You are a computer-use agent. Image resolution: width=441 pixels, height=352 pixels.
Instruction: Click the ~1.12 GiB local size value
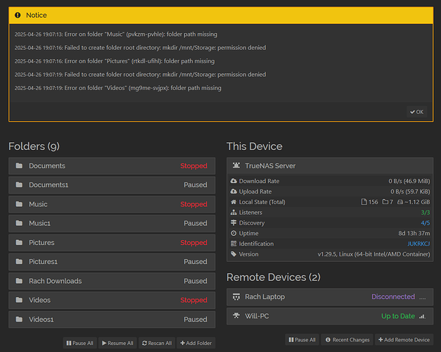(x=417, y=202)
